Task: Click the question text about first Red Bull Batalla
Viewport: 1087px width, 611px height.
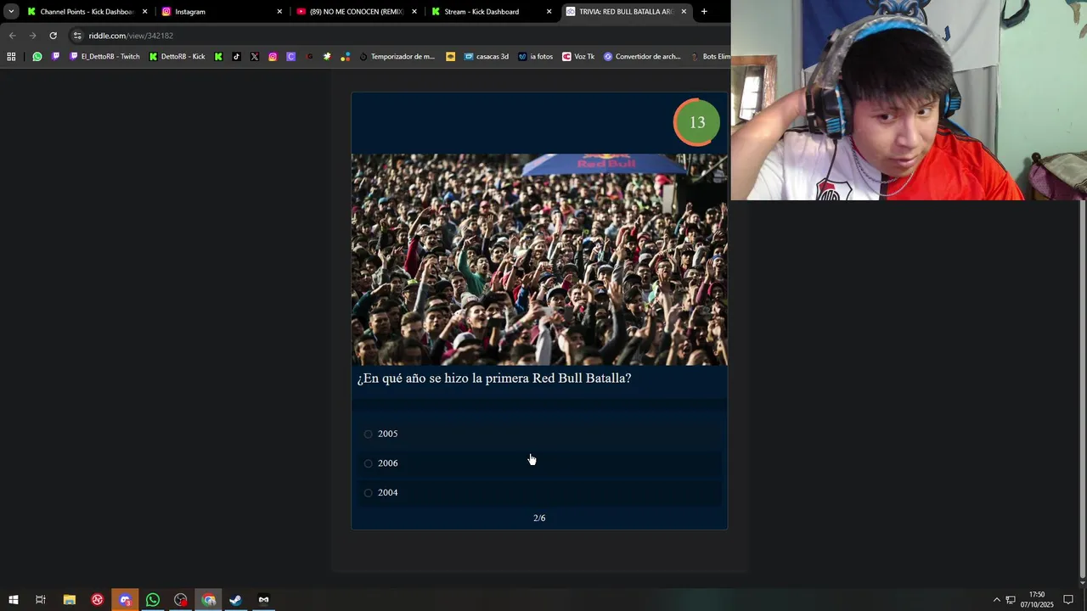Action: pos(494,378)
